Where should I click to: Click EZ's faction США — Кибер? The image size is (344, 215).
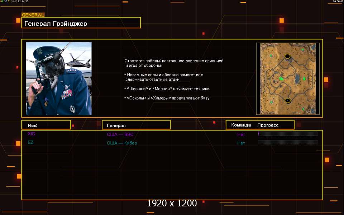coord(122,143)
